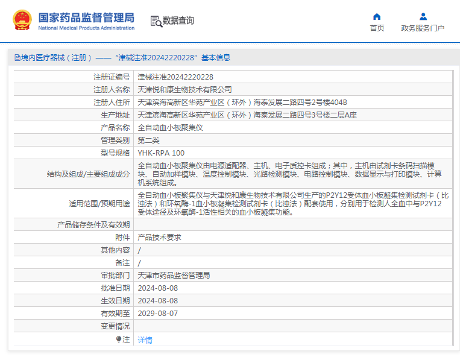Click the 备注 label
The height and width of the screenshot is (357, 460).
(122, 262)
